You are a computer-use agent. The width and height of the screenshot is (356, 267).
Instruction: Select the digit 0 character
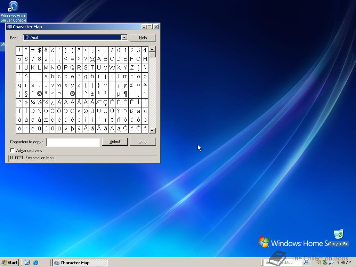pos(119,50)
